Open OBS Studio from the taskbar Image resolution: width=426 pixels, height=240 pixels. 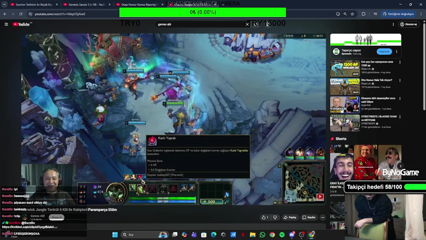(302, 235)
